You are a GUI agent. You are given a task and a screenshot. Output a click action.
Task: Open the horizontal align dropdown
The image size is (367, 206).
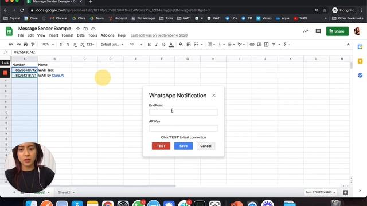click(212, 45)
